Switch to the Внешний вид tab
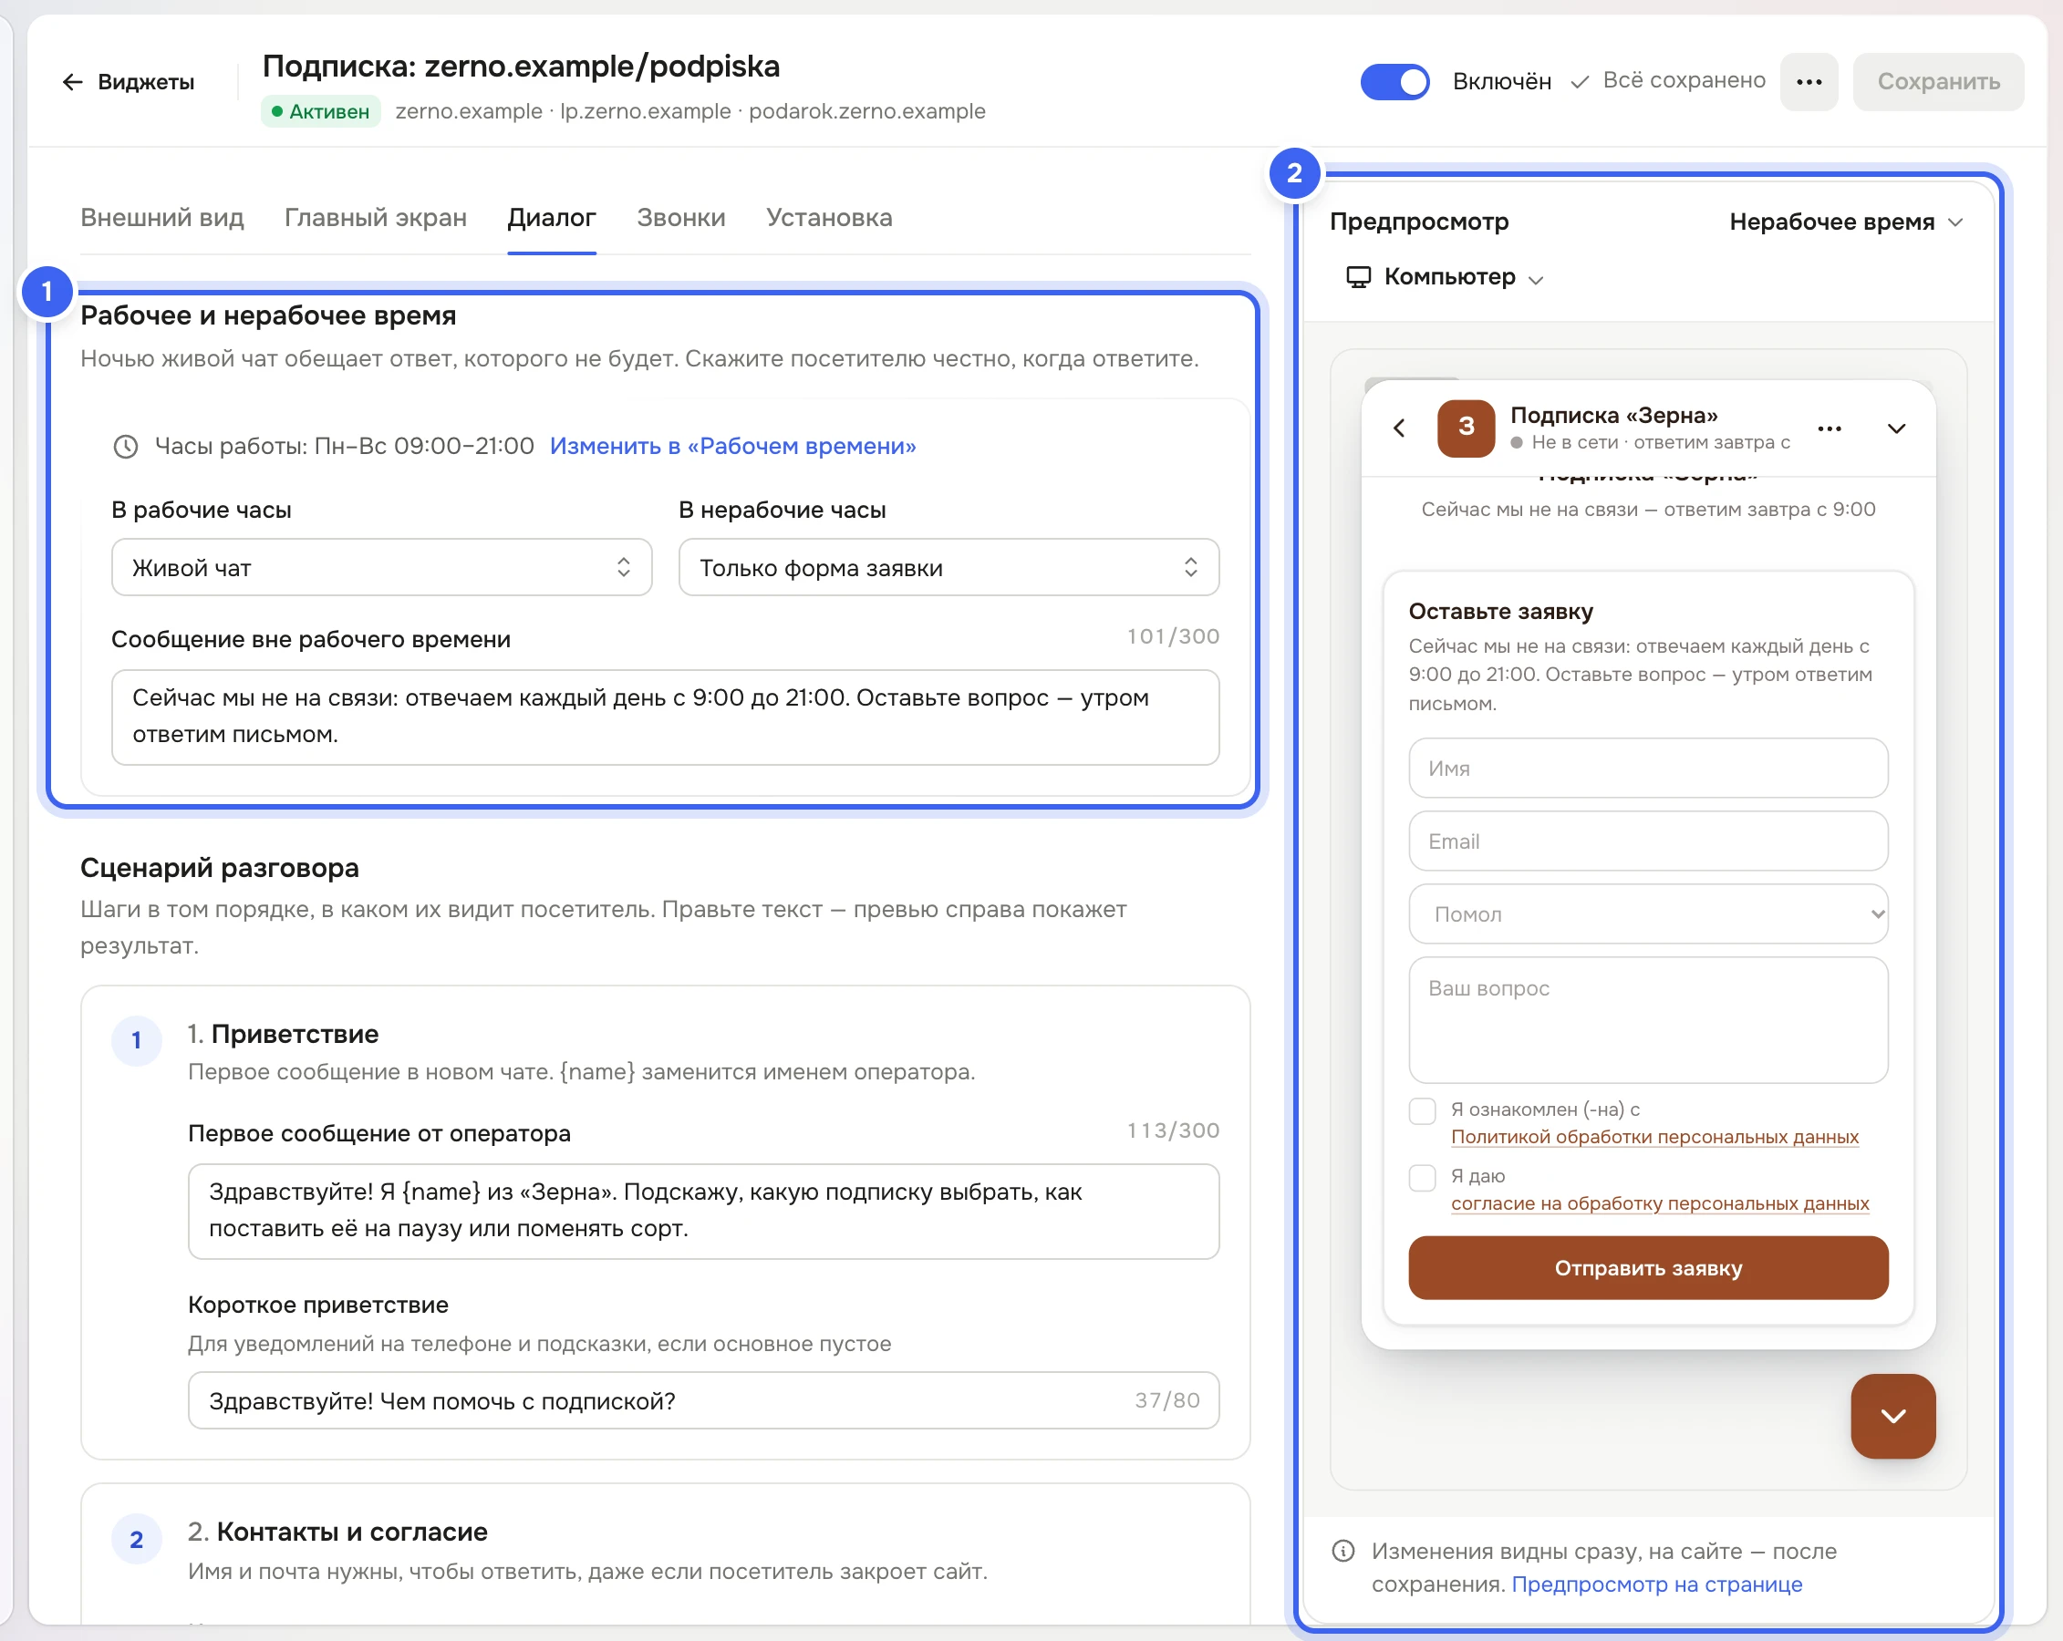2063x1641 pixels. click(161, 218)
